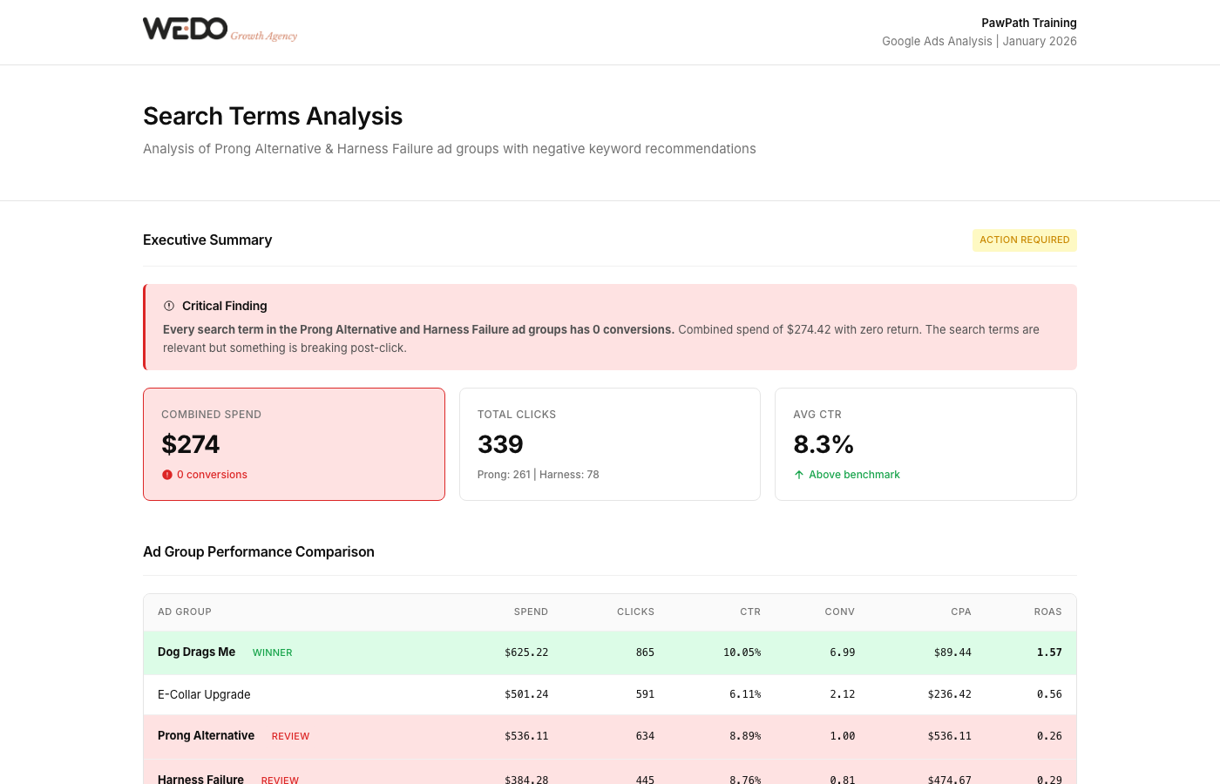Click the red alert icon beside 0 conversions
1220x784 pixels.
click(167, 475)
